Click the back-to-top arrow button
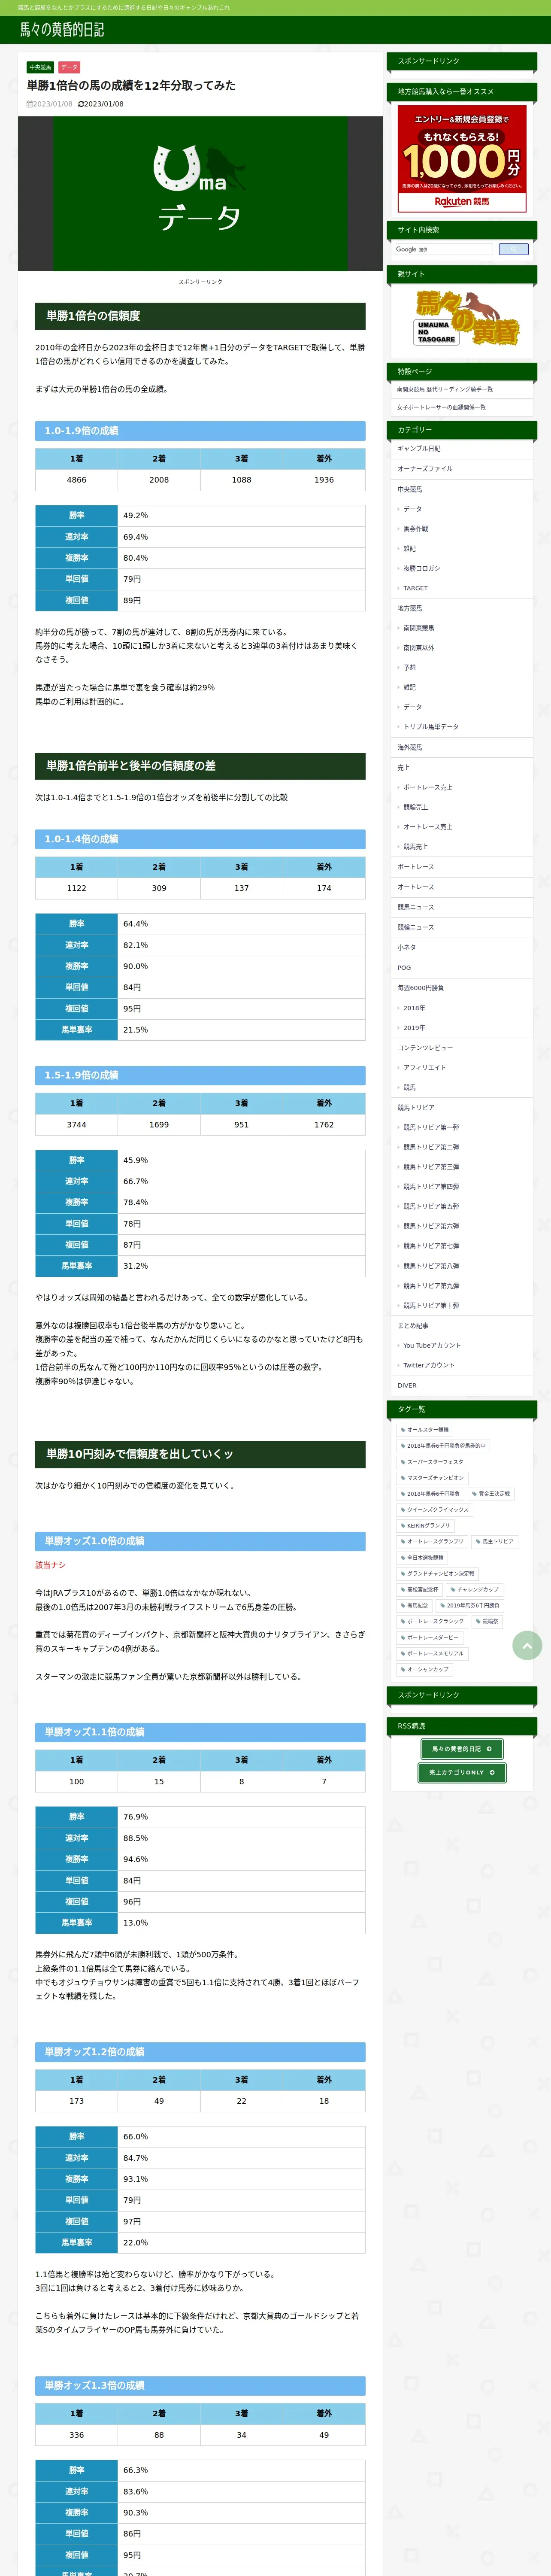551x2576 pixels. [x=527, y=1645]
